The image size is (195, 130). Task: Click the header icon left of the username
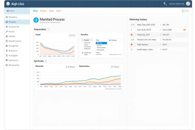[x=165, y=4]
